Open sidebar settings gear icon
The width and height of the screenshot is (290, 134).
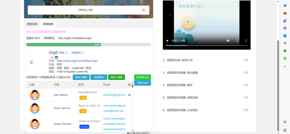click(285, 130)
